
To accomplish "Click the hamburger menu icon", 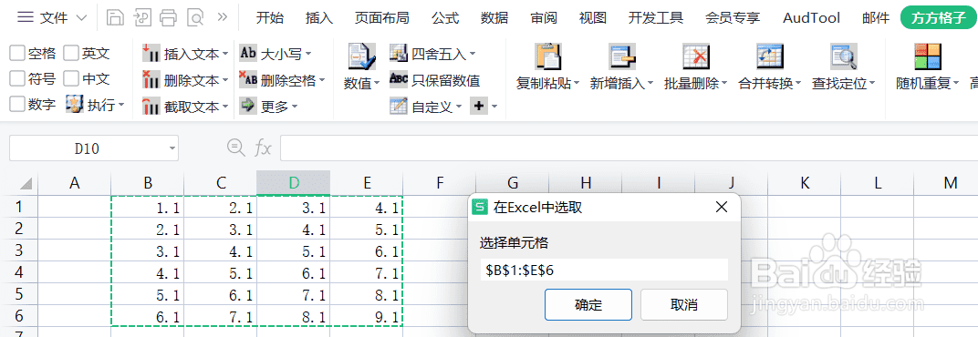I will 25,18.
